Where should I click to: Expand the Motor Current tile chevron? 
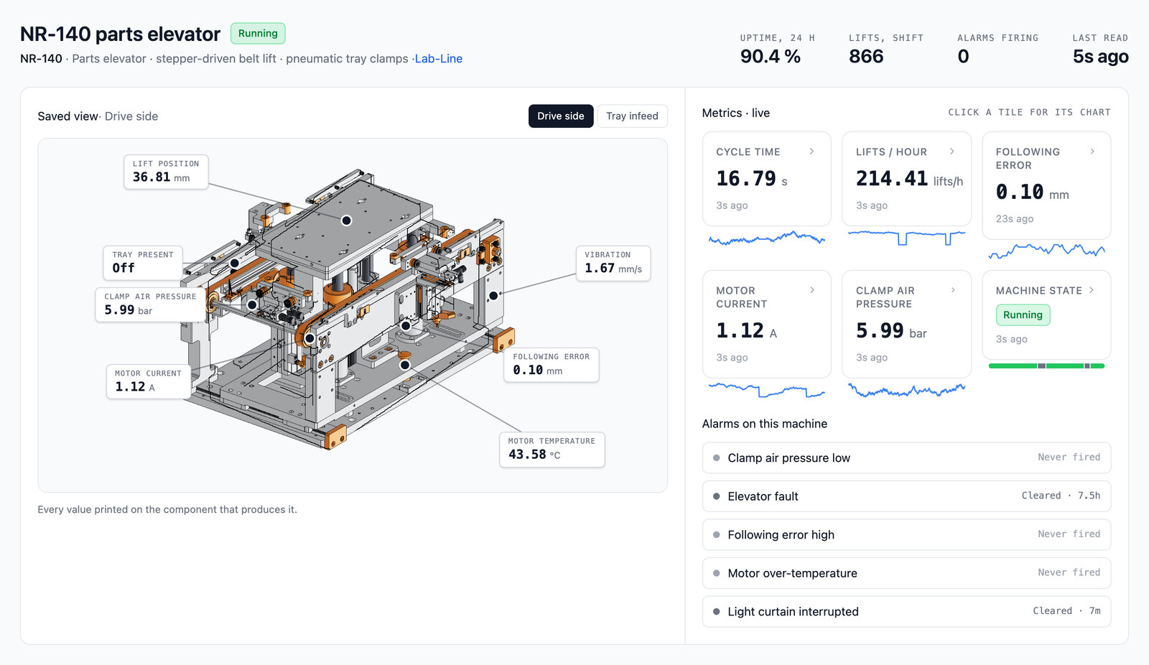(x=811, y=290)
